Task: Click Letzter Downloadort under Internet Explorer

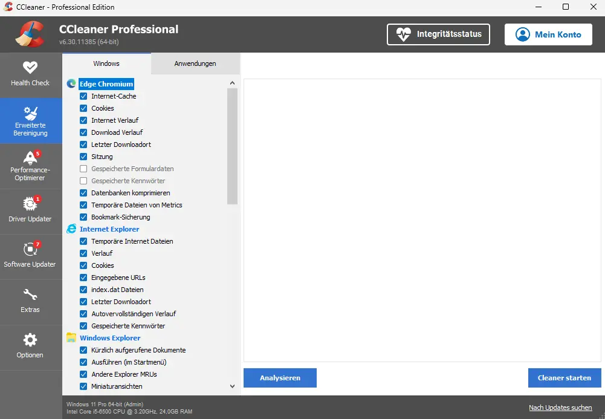Action: coord(121,302)
